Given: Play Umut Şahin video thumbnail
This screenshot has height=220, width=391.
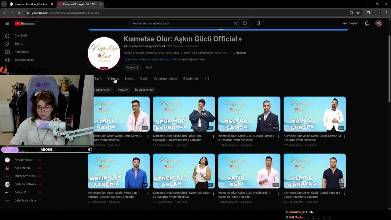Looking at the screenshot, I should (122, 114).
